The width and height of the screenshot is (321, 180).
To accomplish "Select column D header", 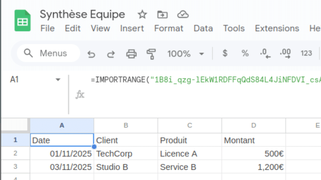I will pyautogui.click(x=254, y=126).
